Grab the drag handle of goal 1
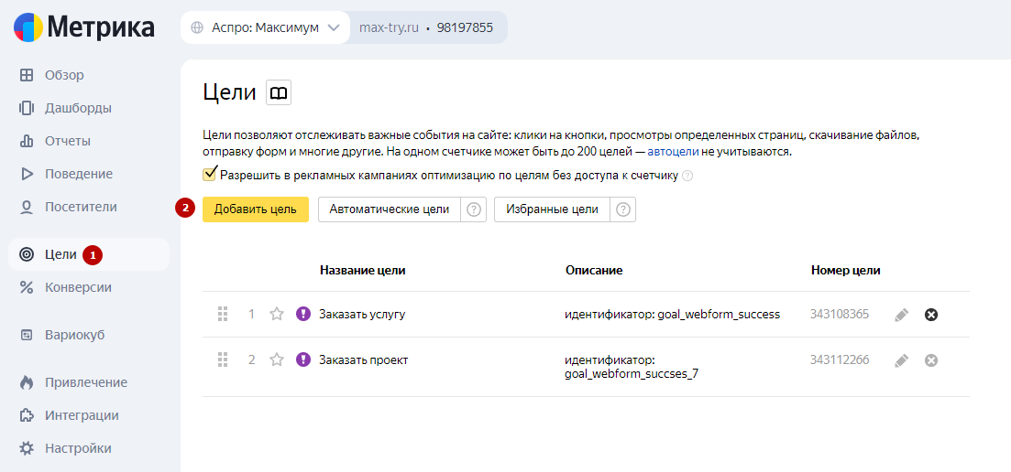Image resolution: width=1011 pixels, height=472 pixels. click(224, 314)
